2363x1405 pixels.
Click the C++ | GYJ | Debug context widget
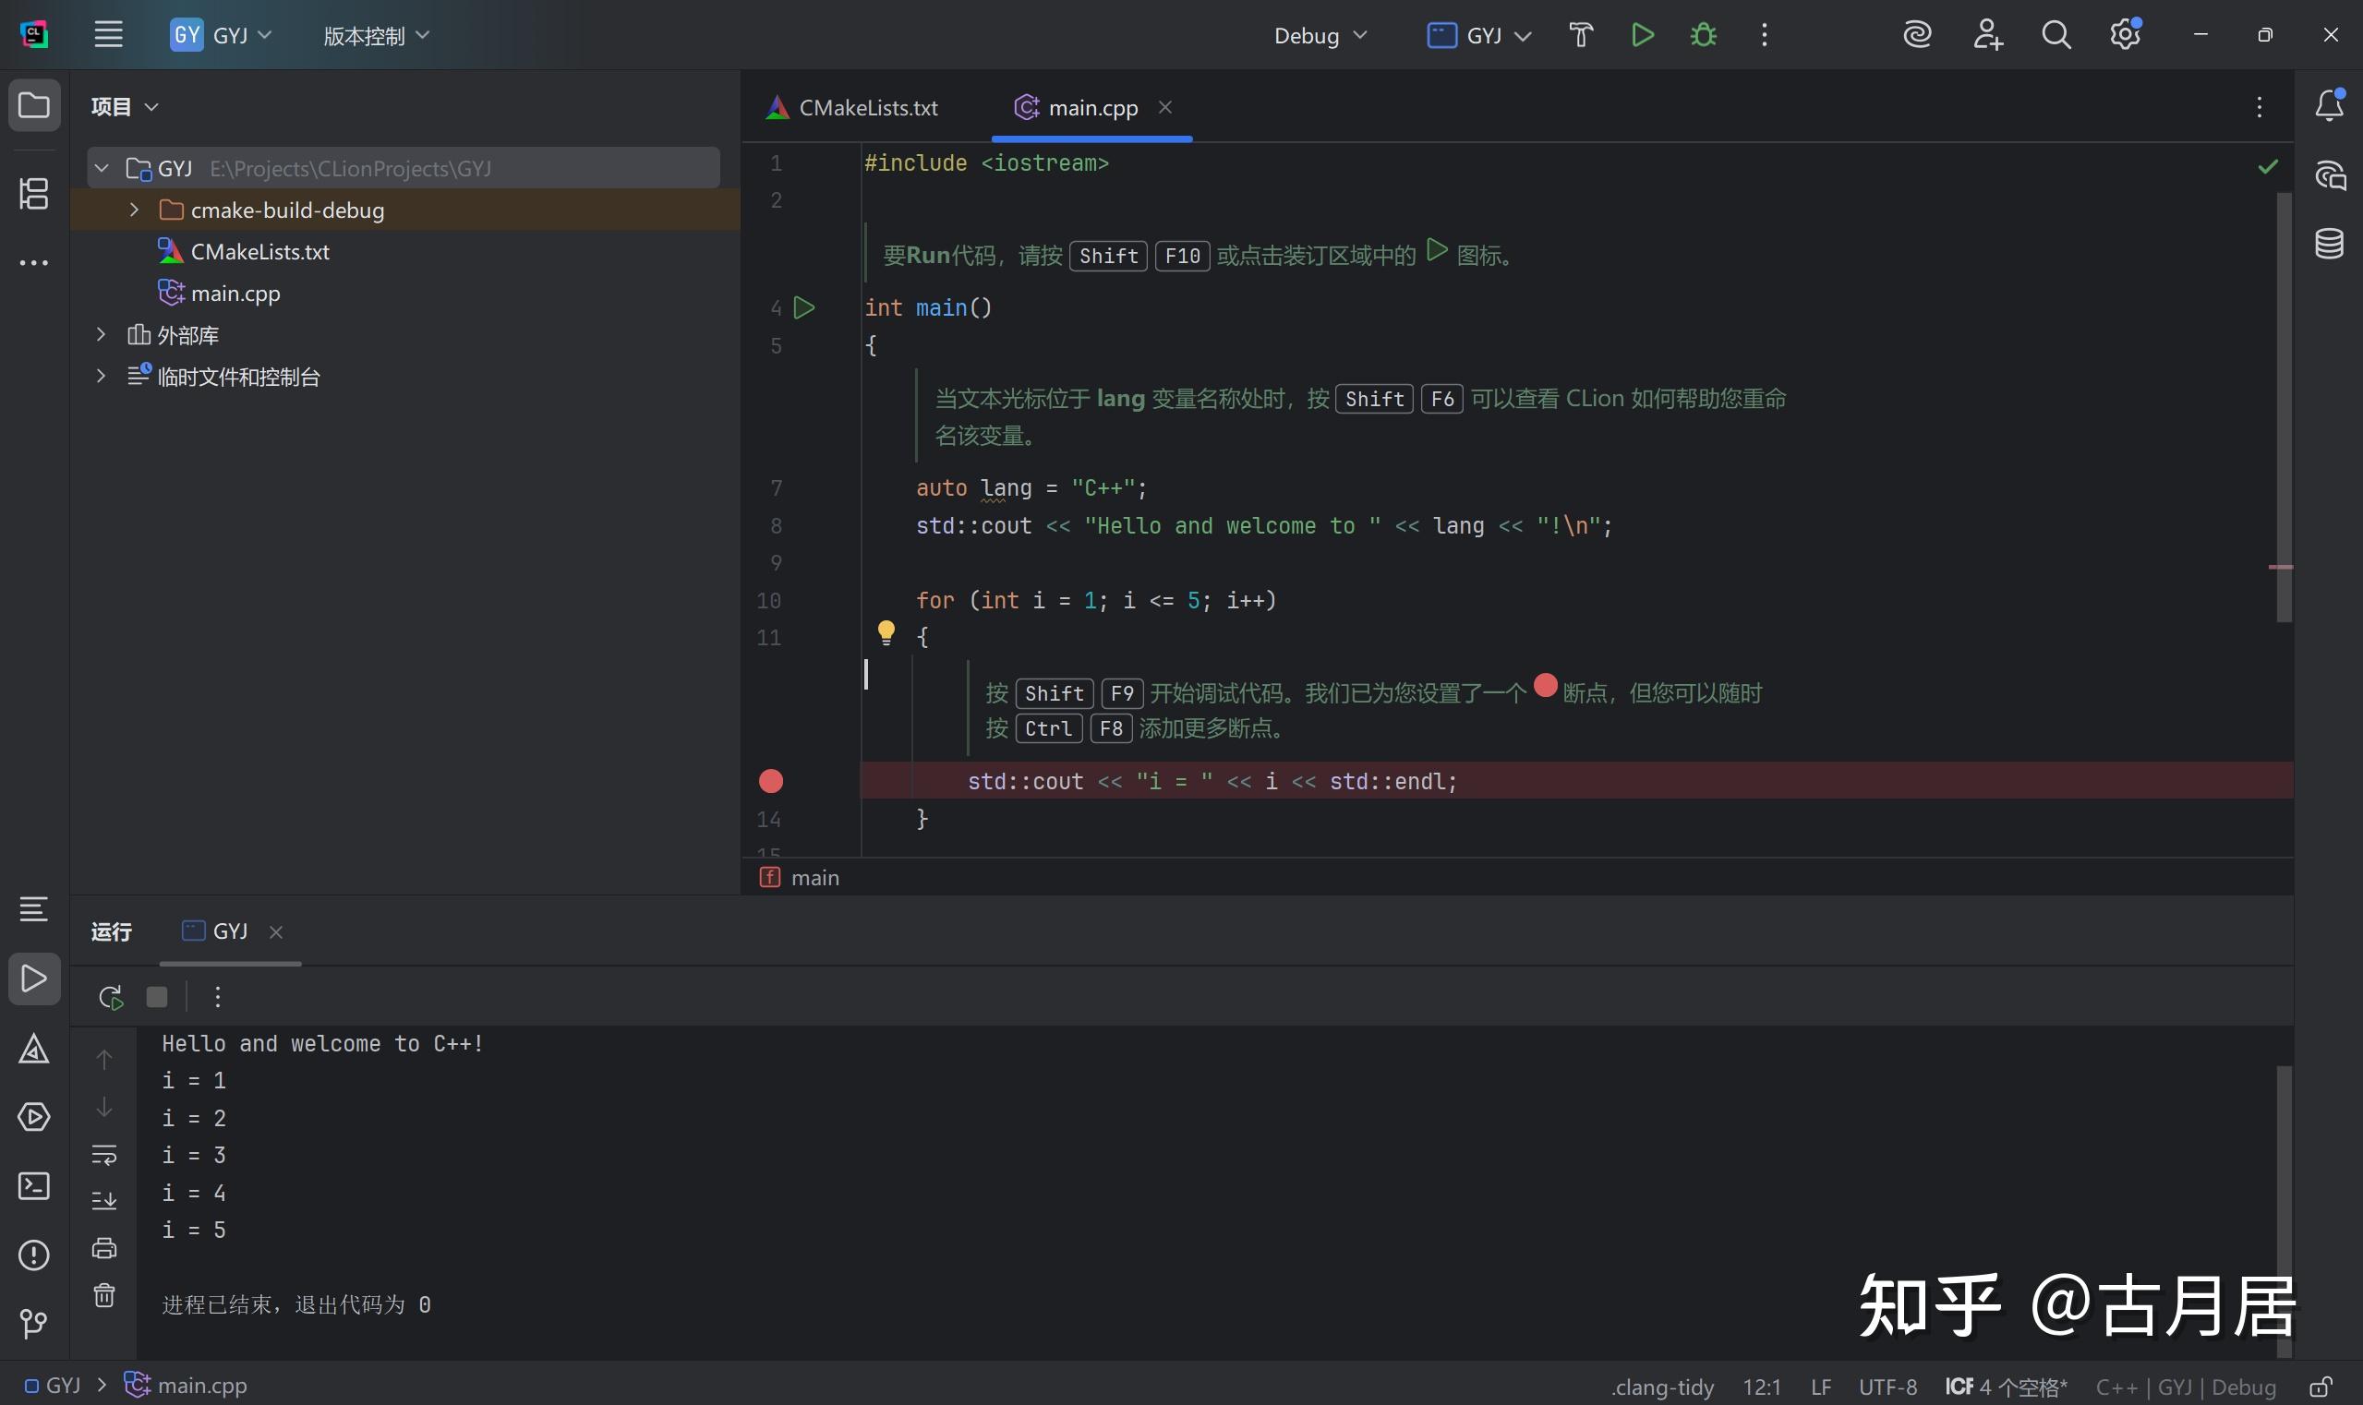point(2186,1388)
